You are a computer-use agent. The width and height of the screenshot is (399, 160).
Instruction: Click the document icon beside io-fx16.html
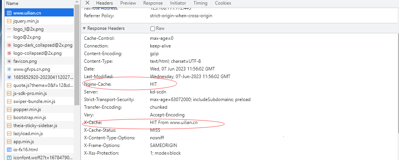[9, 149]
